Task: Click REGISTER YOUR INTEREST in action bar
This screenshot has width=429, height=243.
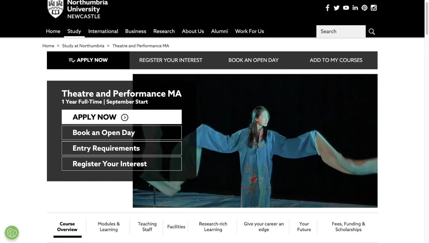Action: [171, 60]
